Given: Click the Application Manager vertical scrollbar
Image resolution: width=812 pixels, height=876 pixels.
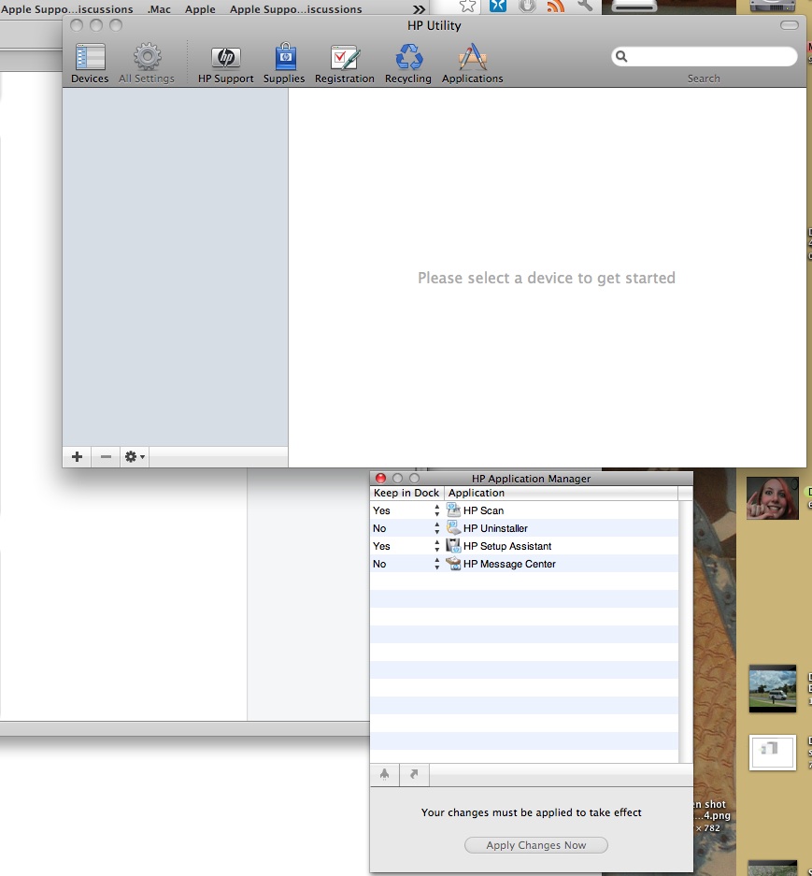Looking at the screenshot, I should (x=685, y=631).
